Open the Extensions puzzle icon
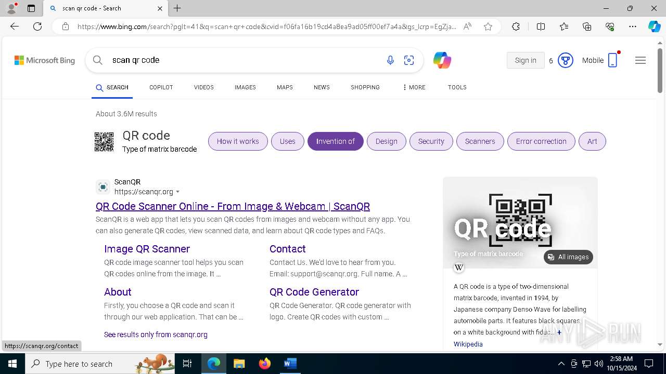 click(x=516, y=26)
